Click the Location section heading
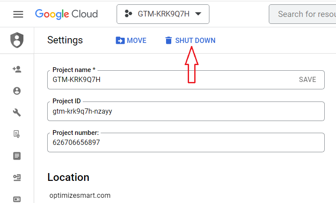This screenshot has width=336, height=203. (x=69, y=177)
